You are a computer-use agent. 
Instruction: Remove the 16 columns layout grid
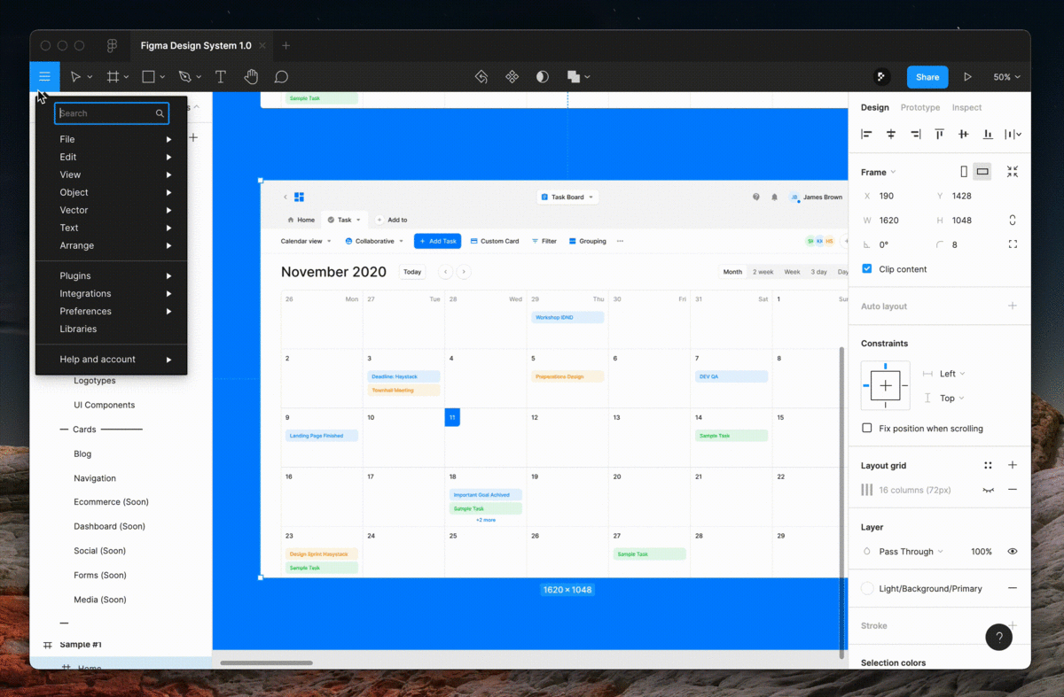[1013, 490]
